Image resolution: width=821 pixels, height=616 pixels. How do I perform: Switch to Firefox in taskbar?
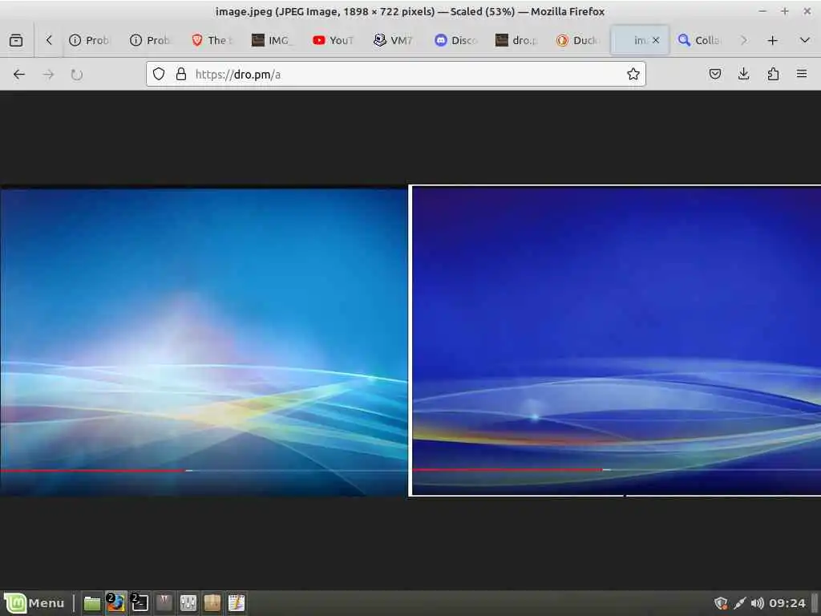point(115,603)
